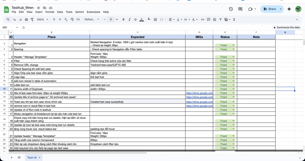Click the borders icon in toolbar
The image size is (305, 161).
click(x=155, y=20)
